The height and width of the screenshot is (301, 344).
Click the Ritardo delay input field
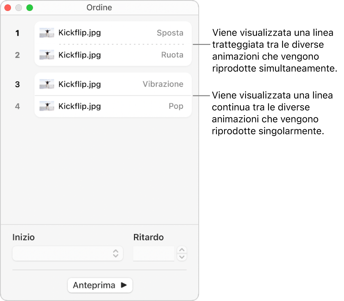click(x=153, y=253)
